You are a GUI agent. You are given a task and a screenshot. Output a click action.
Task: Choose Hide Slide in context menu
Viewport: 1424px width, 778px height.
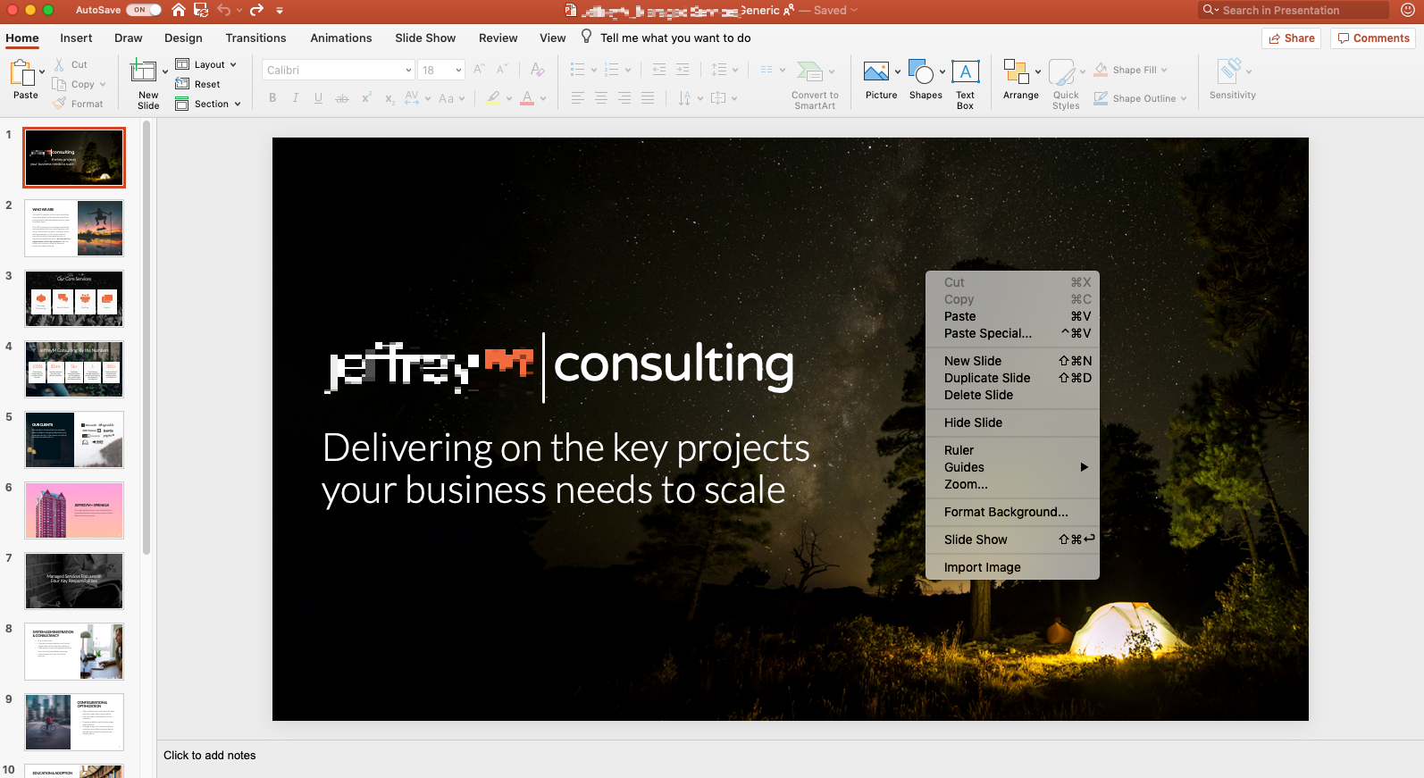(x=1012, y=422)
